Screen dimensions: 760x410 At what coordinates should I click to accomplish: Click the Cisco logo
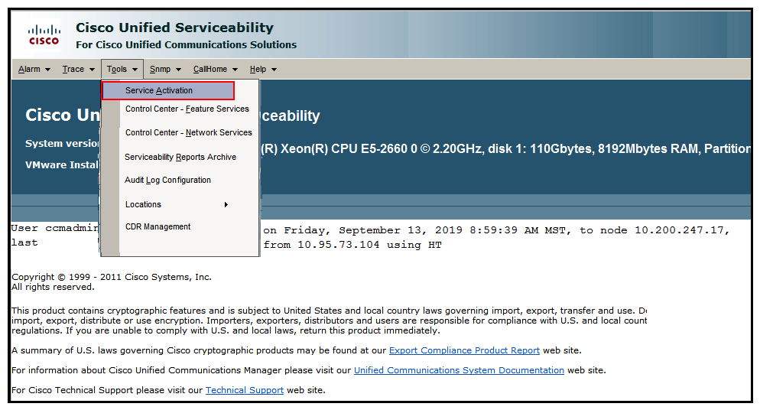tap(44, 35)
